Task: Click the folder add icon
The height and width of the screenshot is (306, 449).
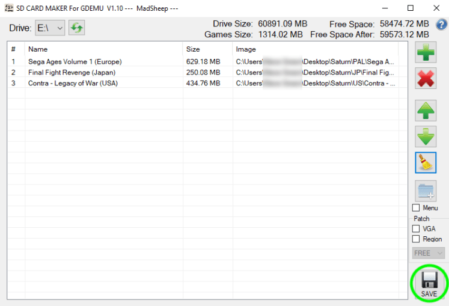Action: tap(426, 191)
